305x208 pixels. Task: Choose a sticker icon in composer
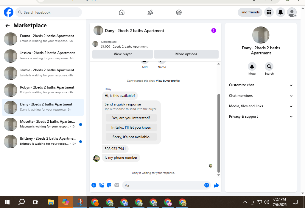pos(109,185)
